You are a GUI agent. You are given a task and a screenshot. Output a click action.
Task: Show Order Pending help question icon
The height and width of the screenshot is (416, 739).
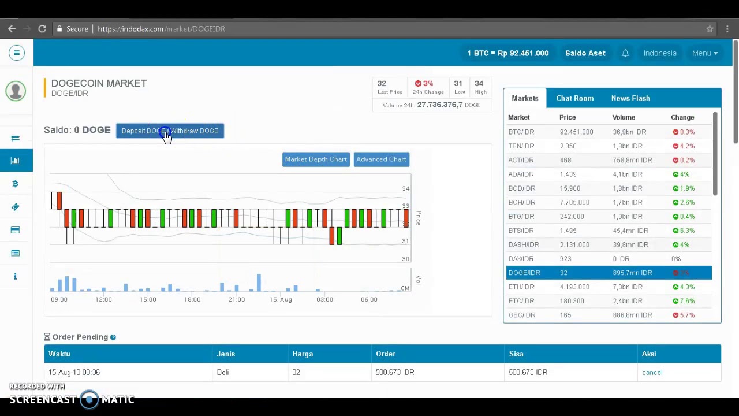click(x=113, y=337)
